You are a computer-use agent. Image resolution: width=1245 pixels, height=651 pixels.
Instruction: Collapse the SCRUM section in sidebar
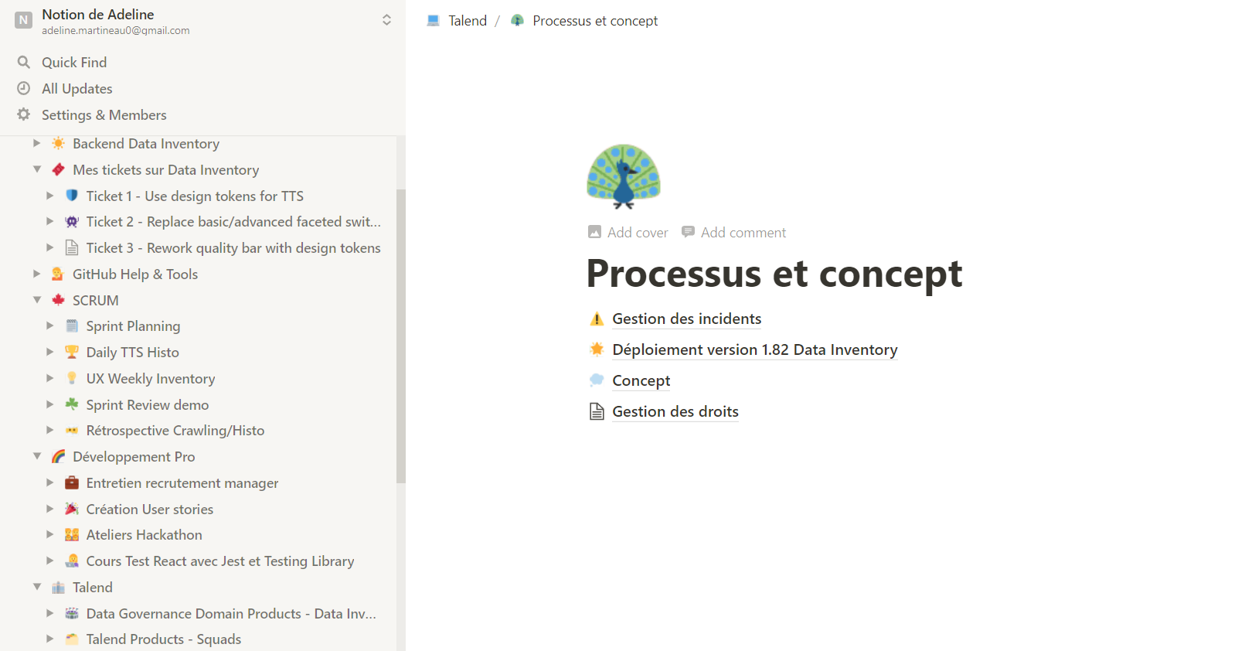(x=37, y=300)
